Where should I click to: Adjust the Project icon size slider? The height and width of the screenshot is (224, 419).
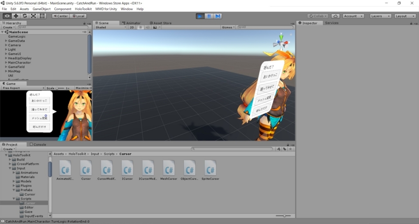283,216
